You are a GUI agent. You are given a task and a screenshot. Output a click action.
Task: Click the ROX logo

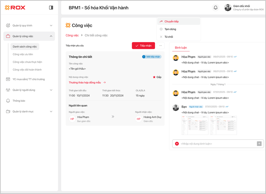15,8
